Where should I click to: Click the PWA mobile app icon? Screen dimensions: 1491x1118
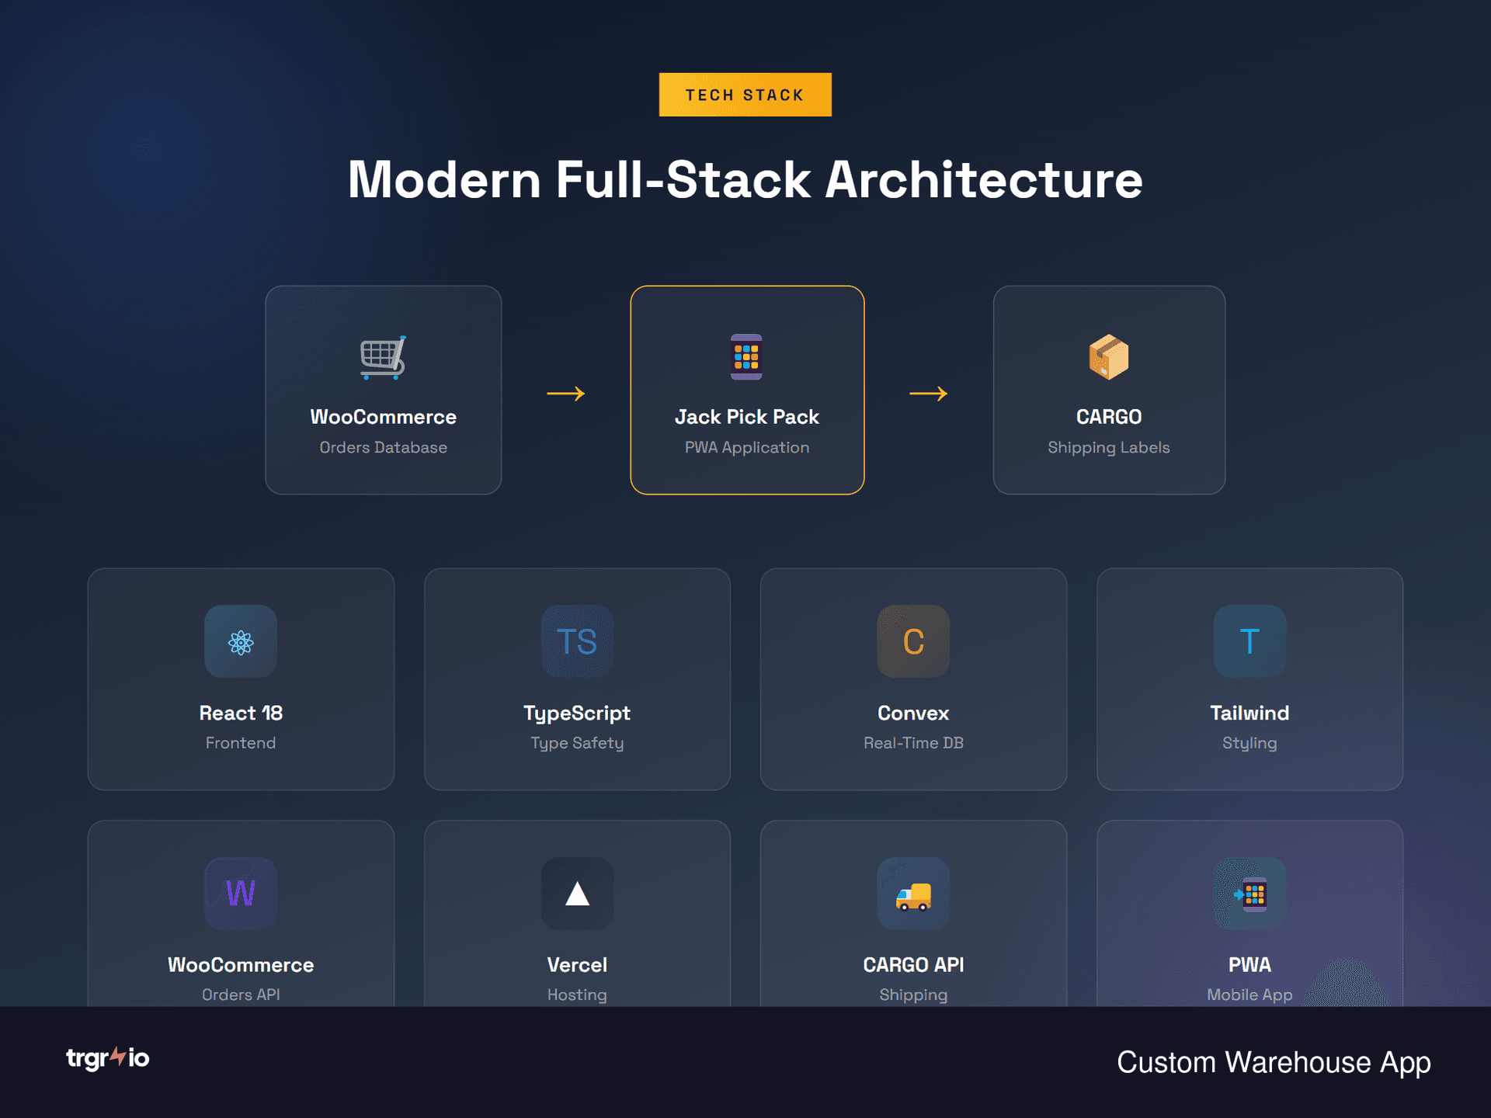1249,894
